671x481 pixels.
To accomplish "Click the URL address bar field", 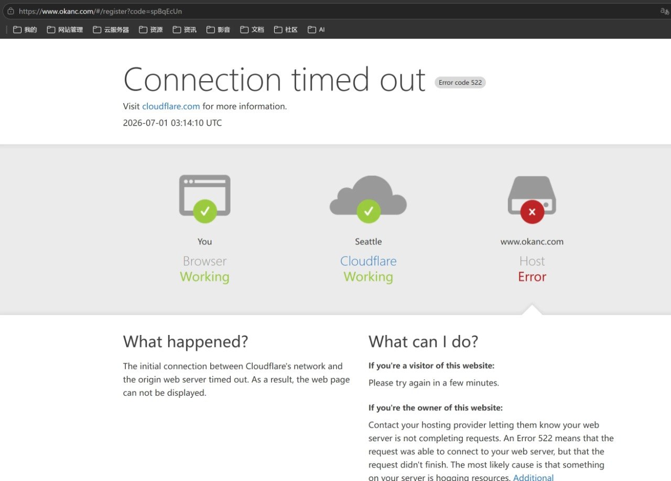I will [335, 11].
